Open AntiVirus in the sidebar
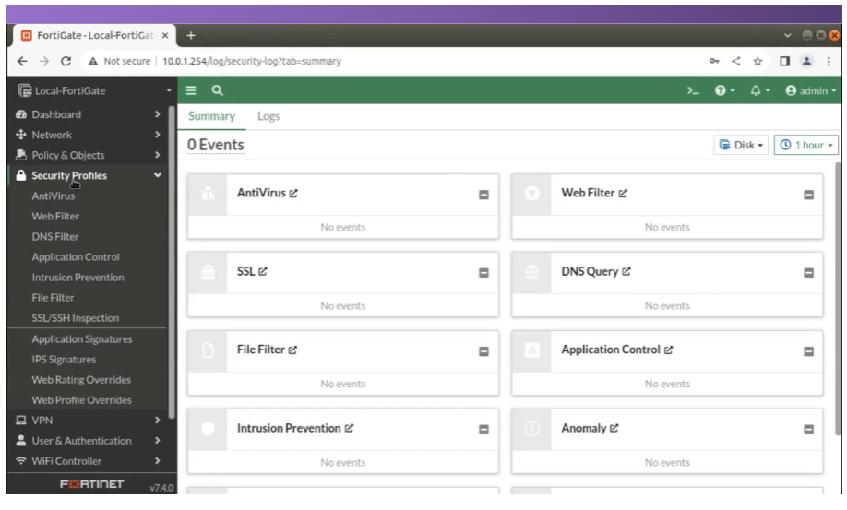This screenshot has height=510, width=847. [x=53, y=196]
